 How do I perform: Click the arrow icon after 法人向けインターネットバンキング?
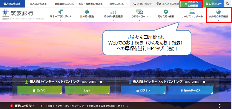point(204,82)
